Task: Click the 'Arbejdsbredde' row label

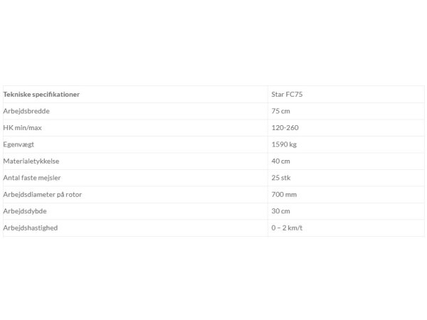Action: (x=26, y=111)
